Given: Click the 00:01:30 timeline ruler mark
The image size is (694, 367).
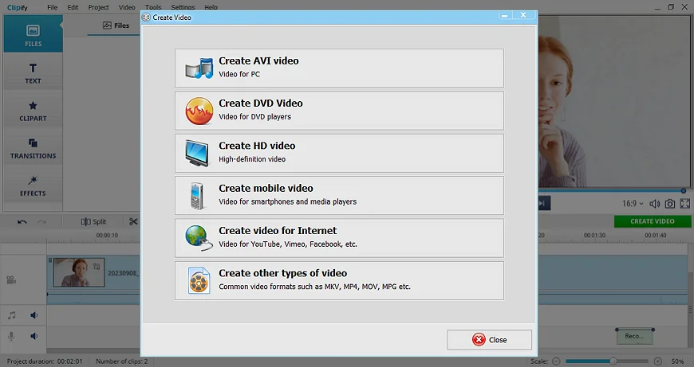Looking at the screenshot, I should (x=594, y=236).
